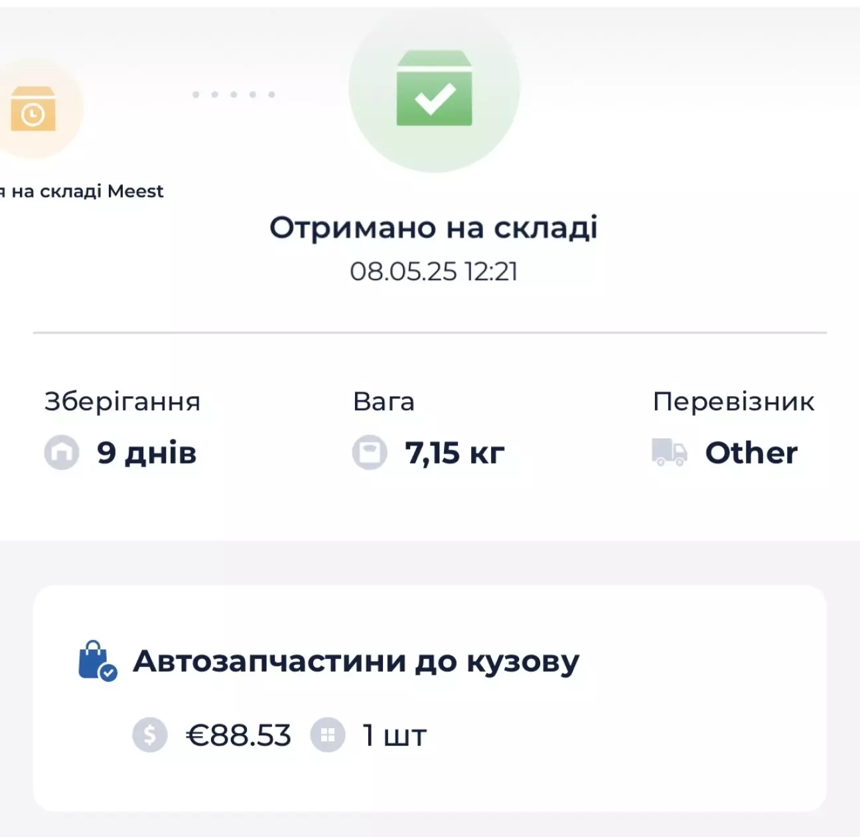The image size is (860, 837).
Task: Tap the blue shopping bag icon
Action: [x=97, y=661]
